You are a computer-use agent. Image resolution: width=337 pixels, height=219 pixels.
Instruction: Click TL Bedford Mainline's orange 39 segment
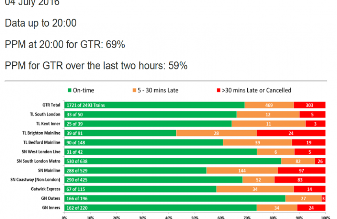click(257, 142)
